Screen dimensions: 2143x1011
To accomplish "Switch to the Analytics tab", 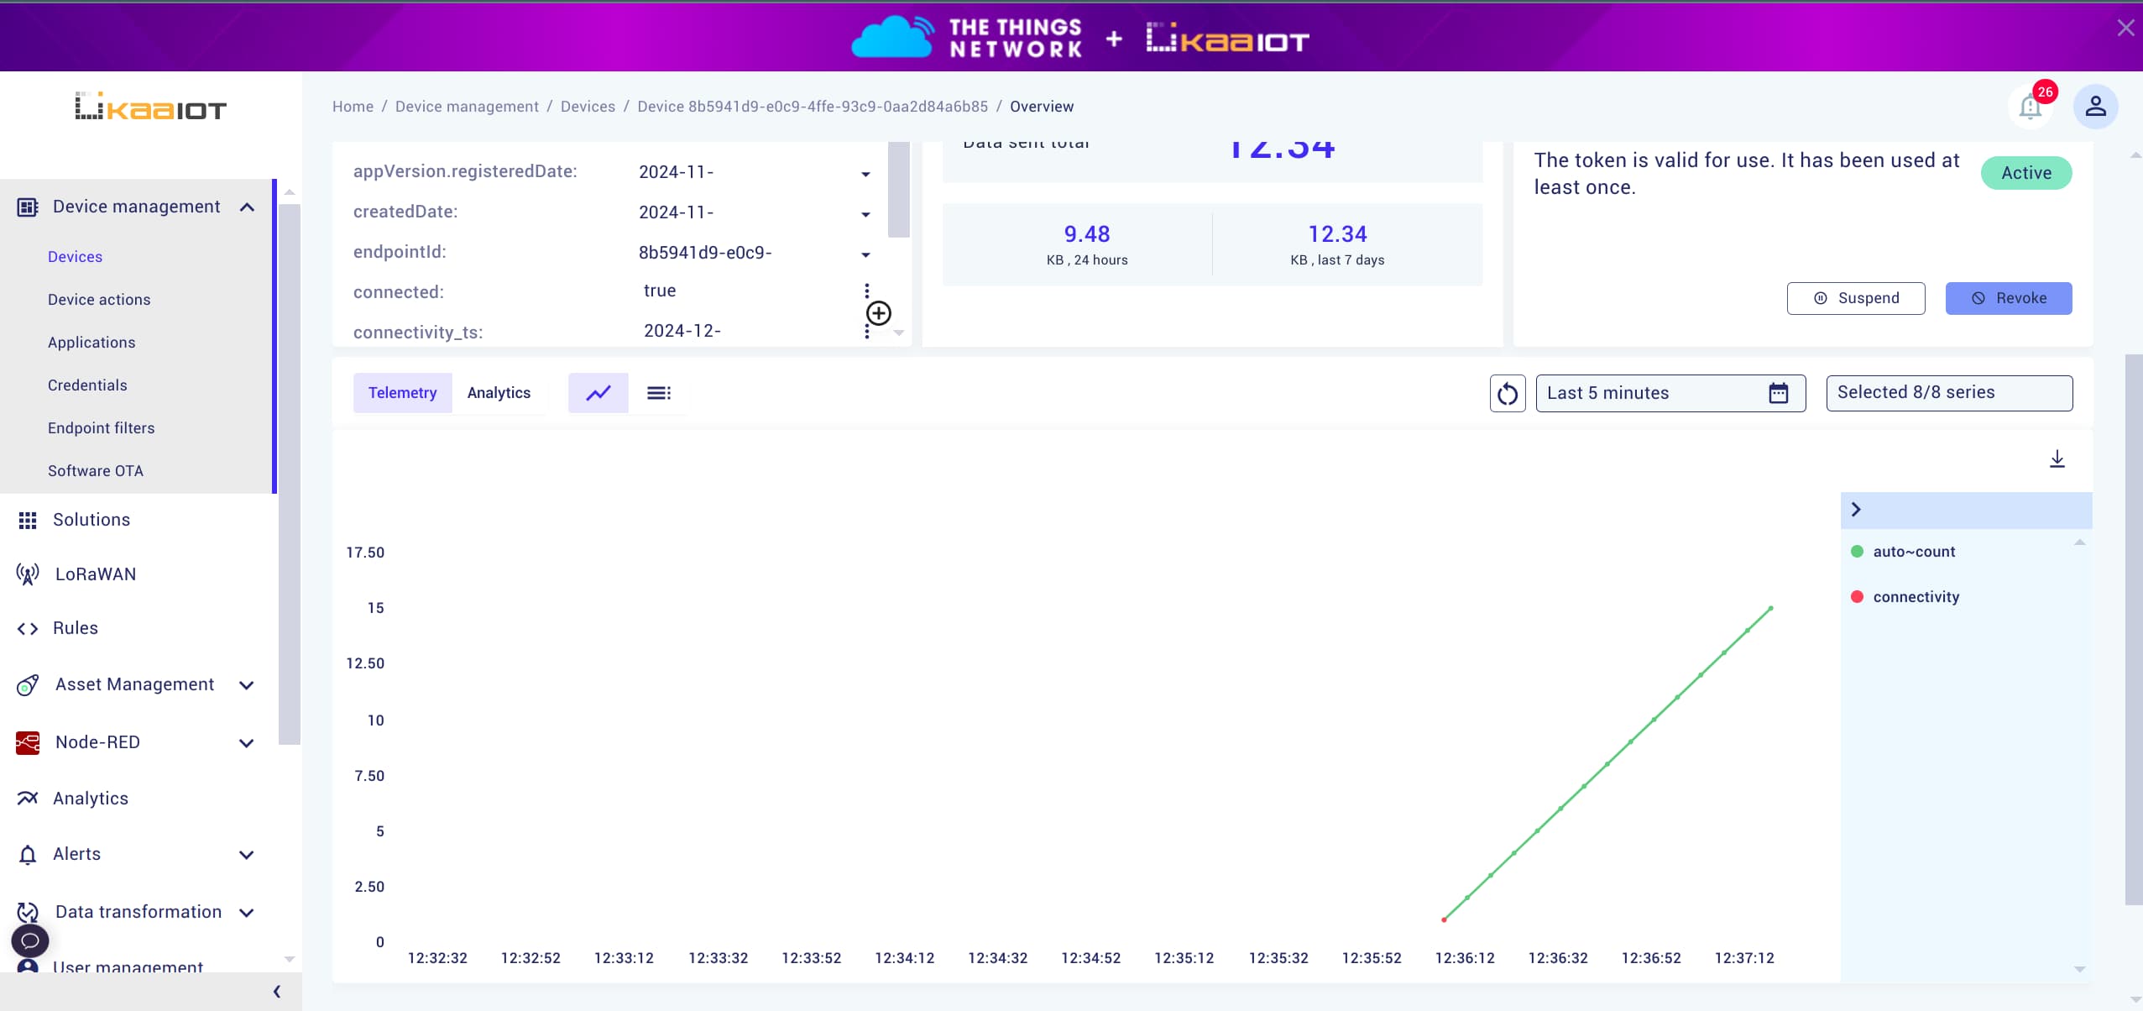I will pyautogui.click(x=499, y=393).
